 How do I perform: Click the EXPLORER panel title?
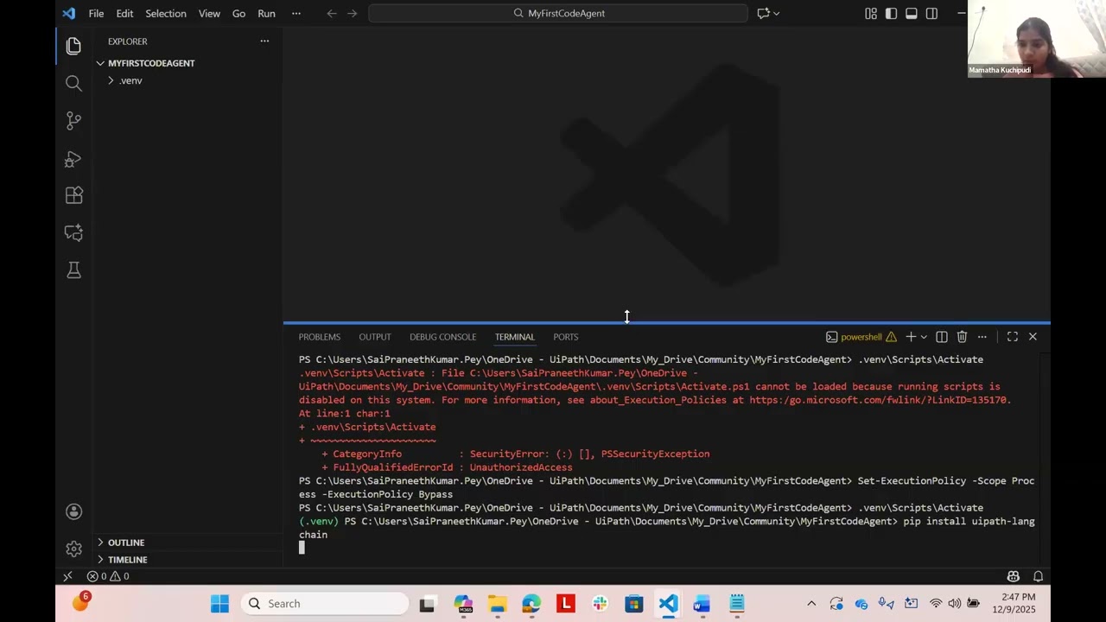(127, 41)
